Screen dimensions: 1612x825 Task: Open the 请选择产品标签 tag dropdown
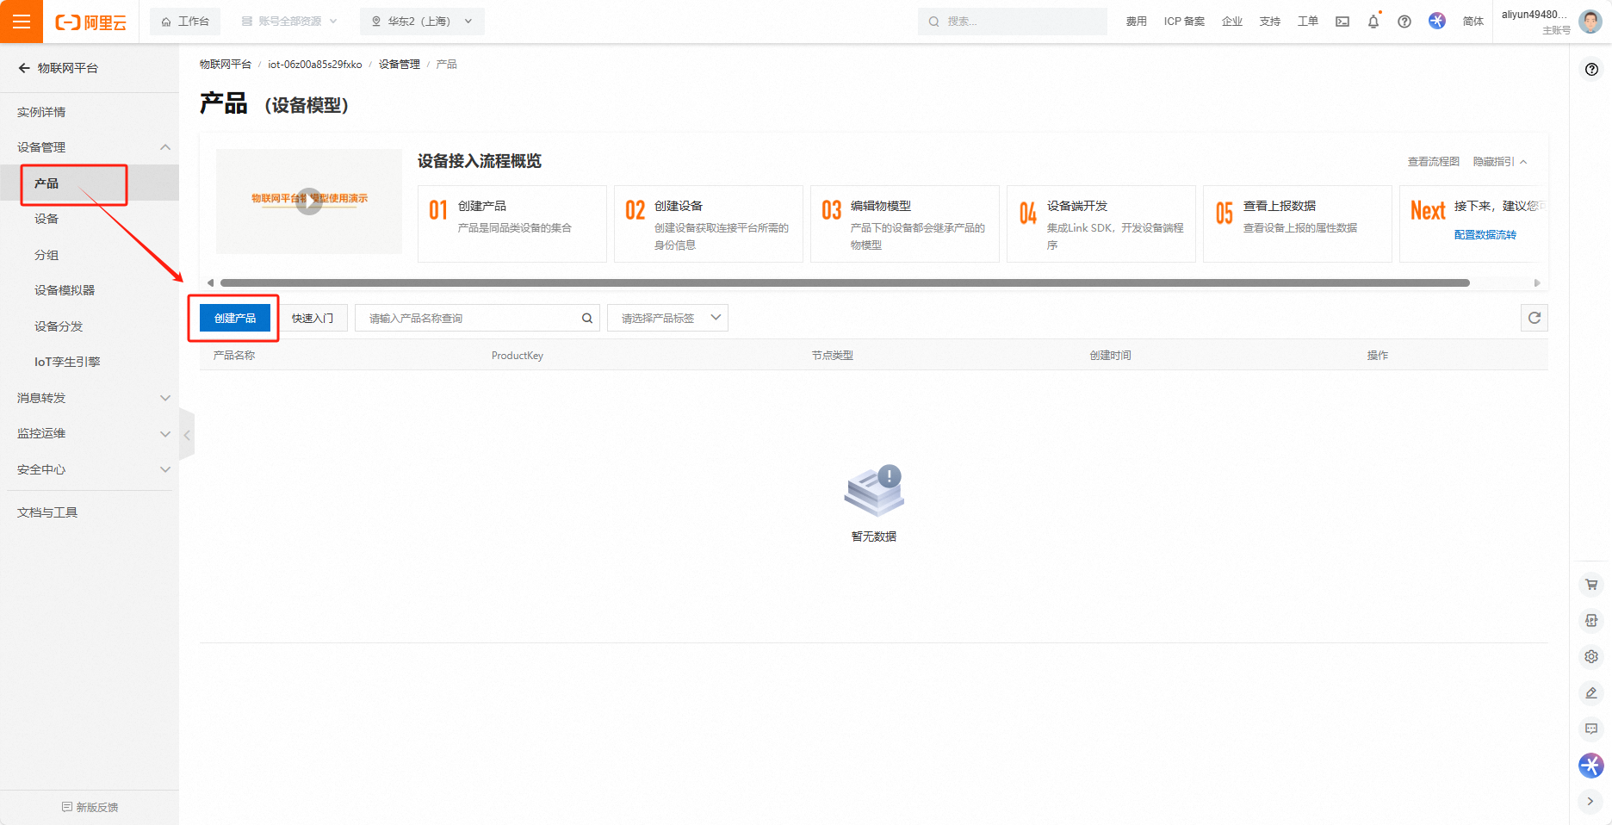pyautogui.click(x=667, y=318)
